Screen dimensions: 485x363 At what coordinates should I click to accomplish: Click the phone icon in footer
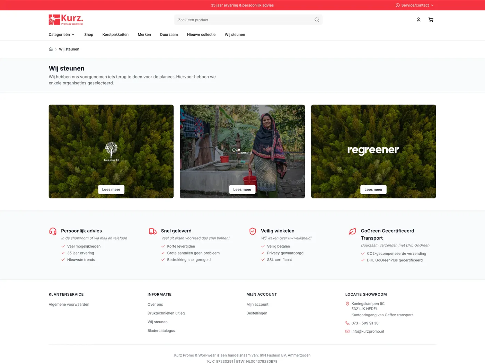point(347,323)
